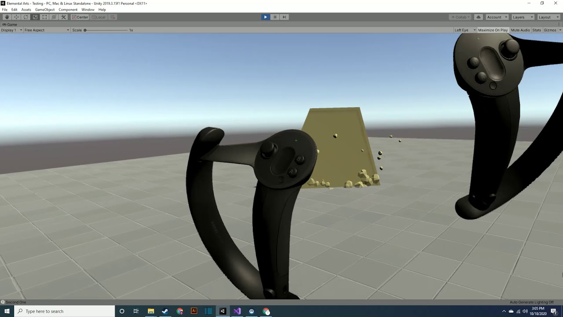Advance one frame with Step button
Screen dimensions: 563x317
pos(285,17)
